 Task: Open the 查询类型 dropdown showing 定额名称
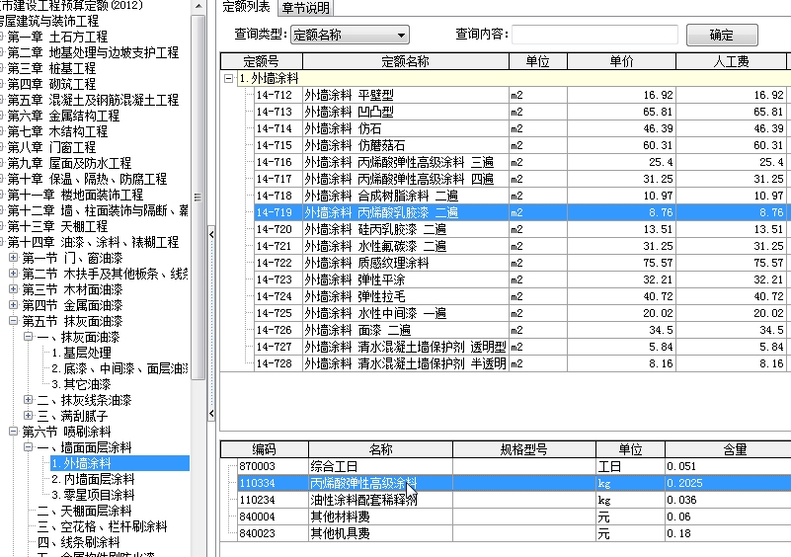[x=350, y=35]
